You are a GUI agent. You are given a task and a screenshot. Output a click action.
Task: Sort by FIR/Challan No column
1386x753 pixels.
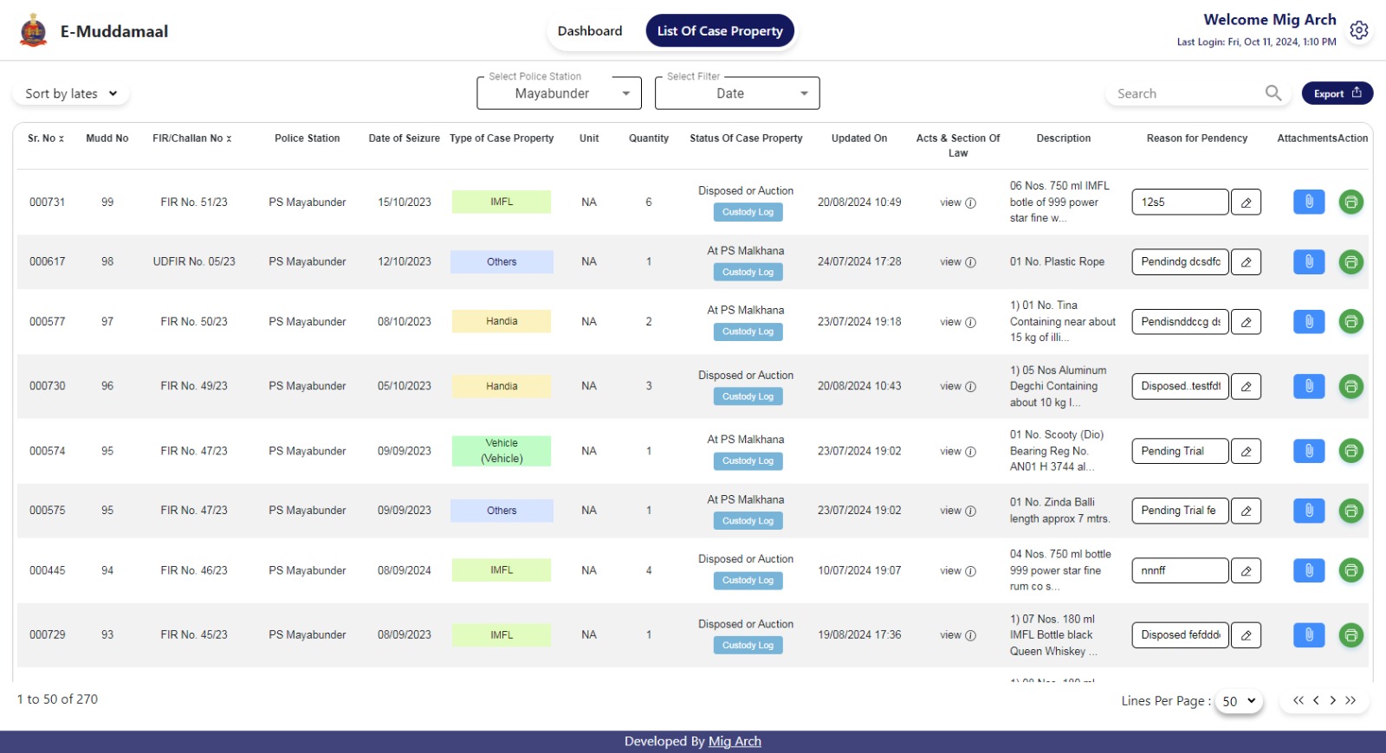click(x=192, y=138)
